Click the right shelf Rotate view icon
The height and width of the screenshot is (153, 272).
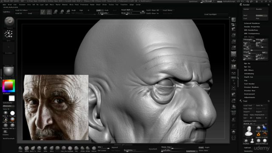click(x=233, y=107)
